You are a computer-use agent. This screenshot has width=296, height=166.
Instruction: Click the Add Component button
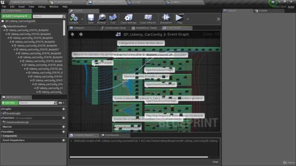click(x=16, y=17)
